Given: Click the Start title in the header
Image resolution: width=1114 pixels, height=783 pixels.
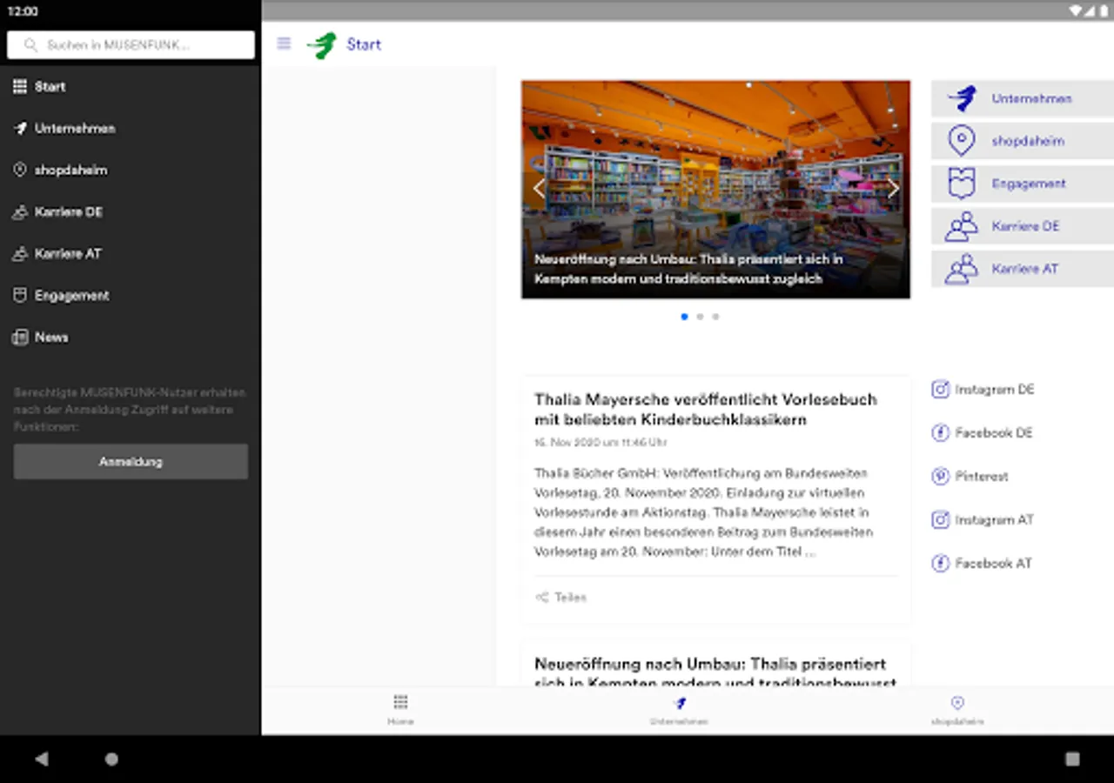Looking at the screenshot, I should coord(364,44).
